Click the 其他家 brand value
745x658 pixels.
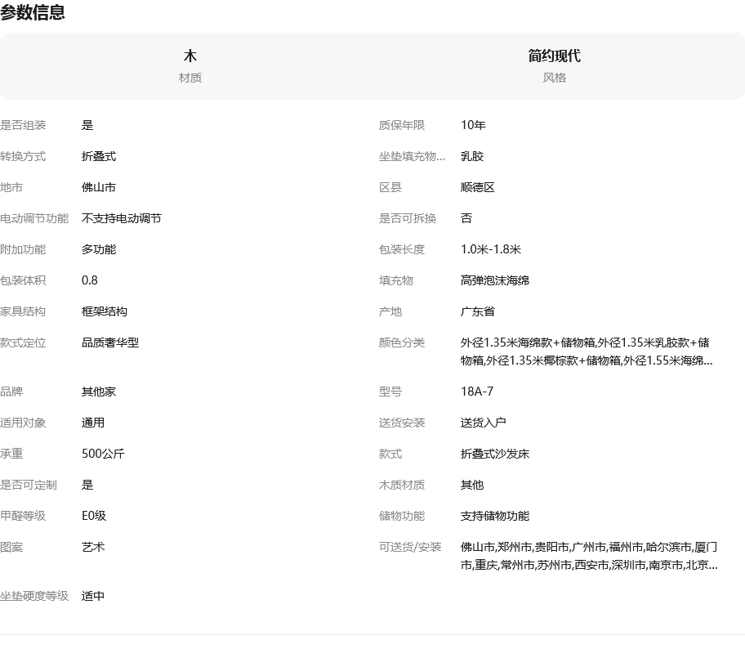99,392
